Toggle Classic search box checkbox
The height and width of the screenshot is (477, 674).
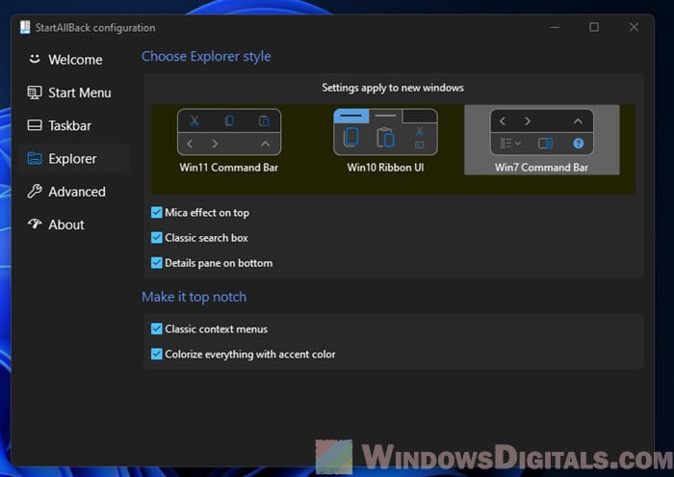click(x=156, y=237)
